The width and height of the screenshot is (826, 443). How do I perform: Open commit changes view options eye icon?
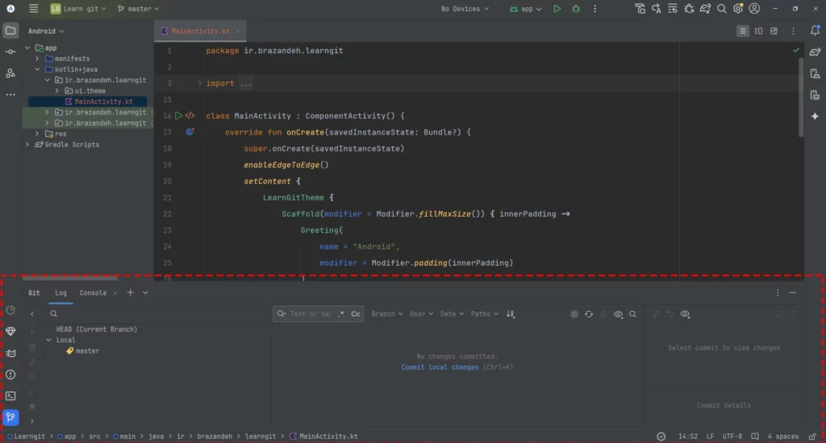click(x=685, y=314)
